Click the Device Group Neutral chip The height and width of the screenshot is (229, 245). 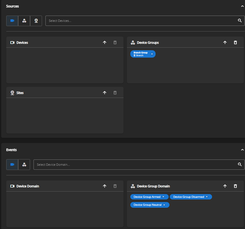pyautogui.click(x=150, y=205)
